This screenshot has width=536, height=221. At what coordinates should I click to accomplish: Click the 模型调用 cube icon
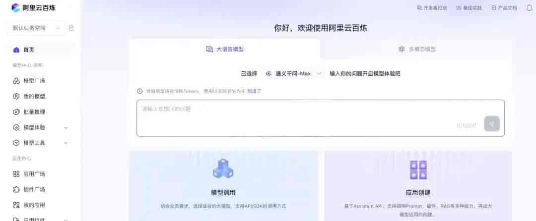point(223,168)
